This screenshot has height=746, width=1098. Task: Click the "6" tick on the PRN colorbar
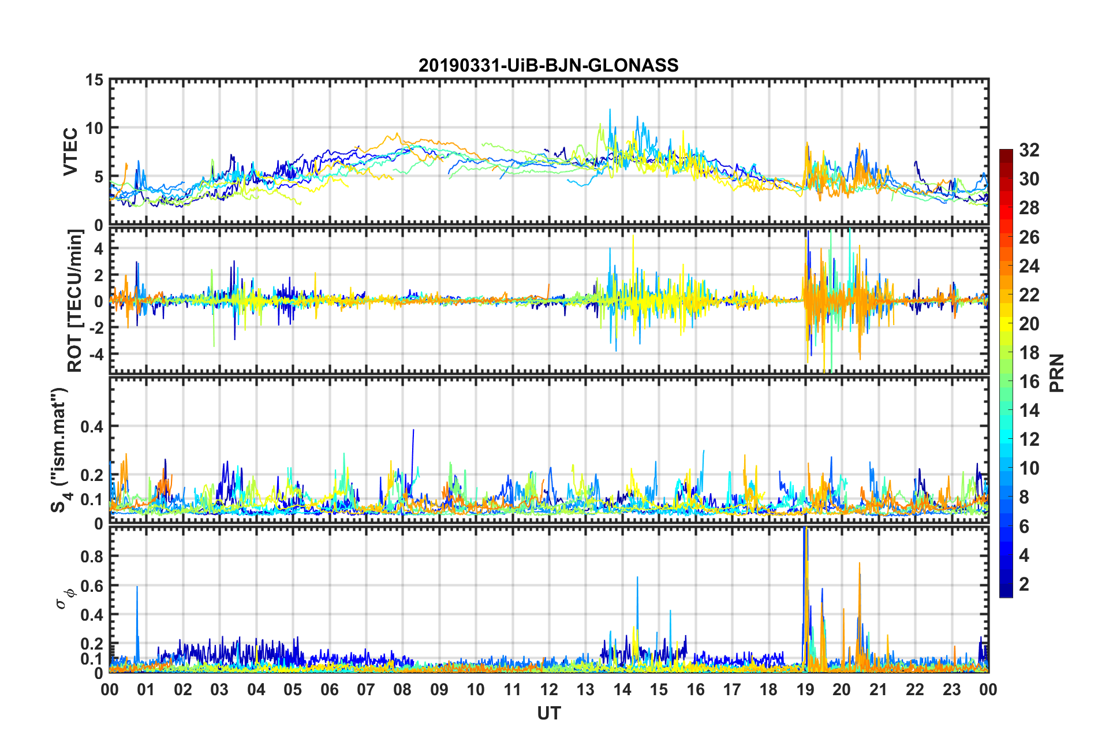1024,526
